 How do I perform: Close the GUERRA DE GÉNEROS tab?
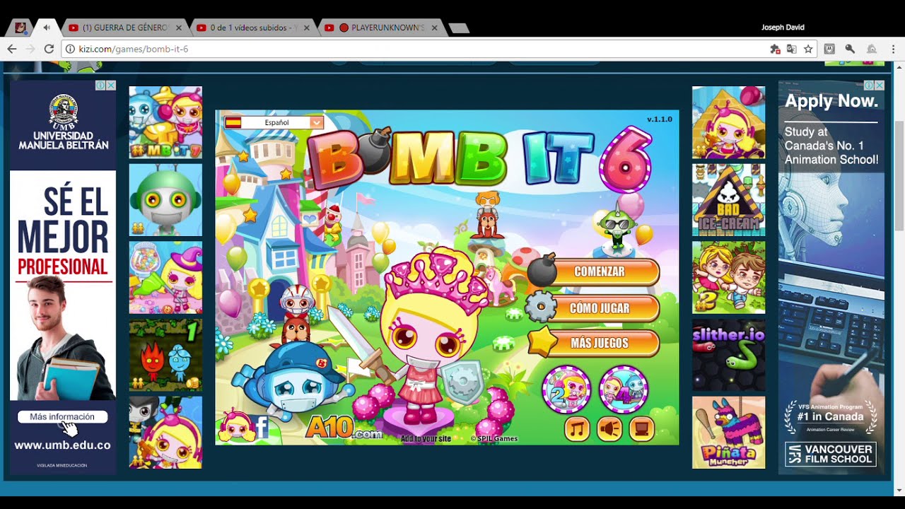(178, 28)
